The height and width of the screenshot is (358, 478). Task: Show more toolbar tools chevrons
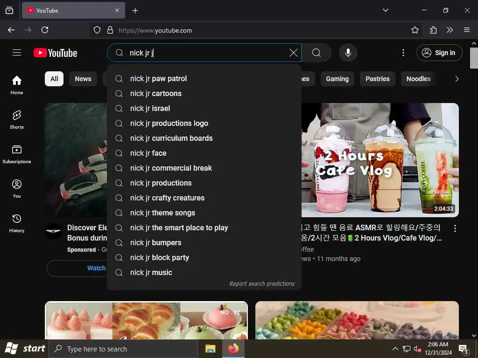[x=450, y=30]
